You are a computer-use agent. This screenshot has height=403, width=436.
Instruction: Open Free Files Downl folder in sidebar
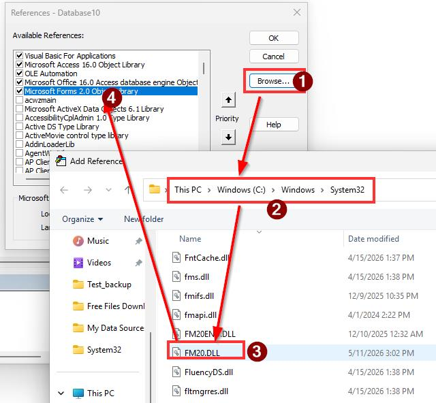[x=108, y=306]
